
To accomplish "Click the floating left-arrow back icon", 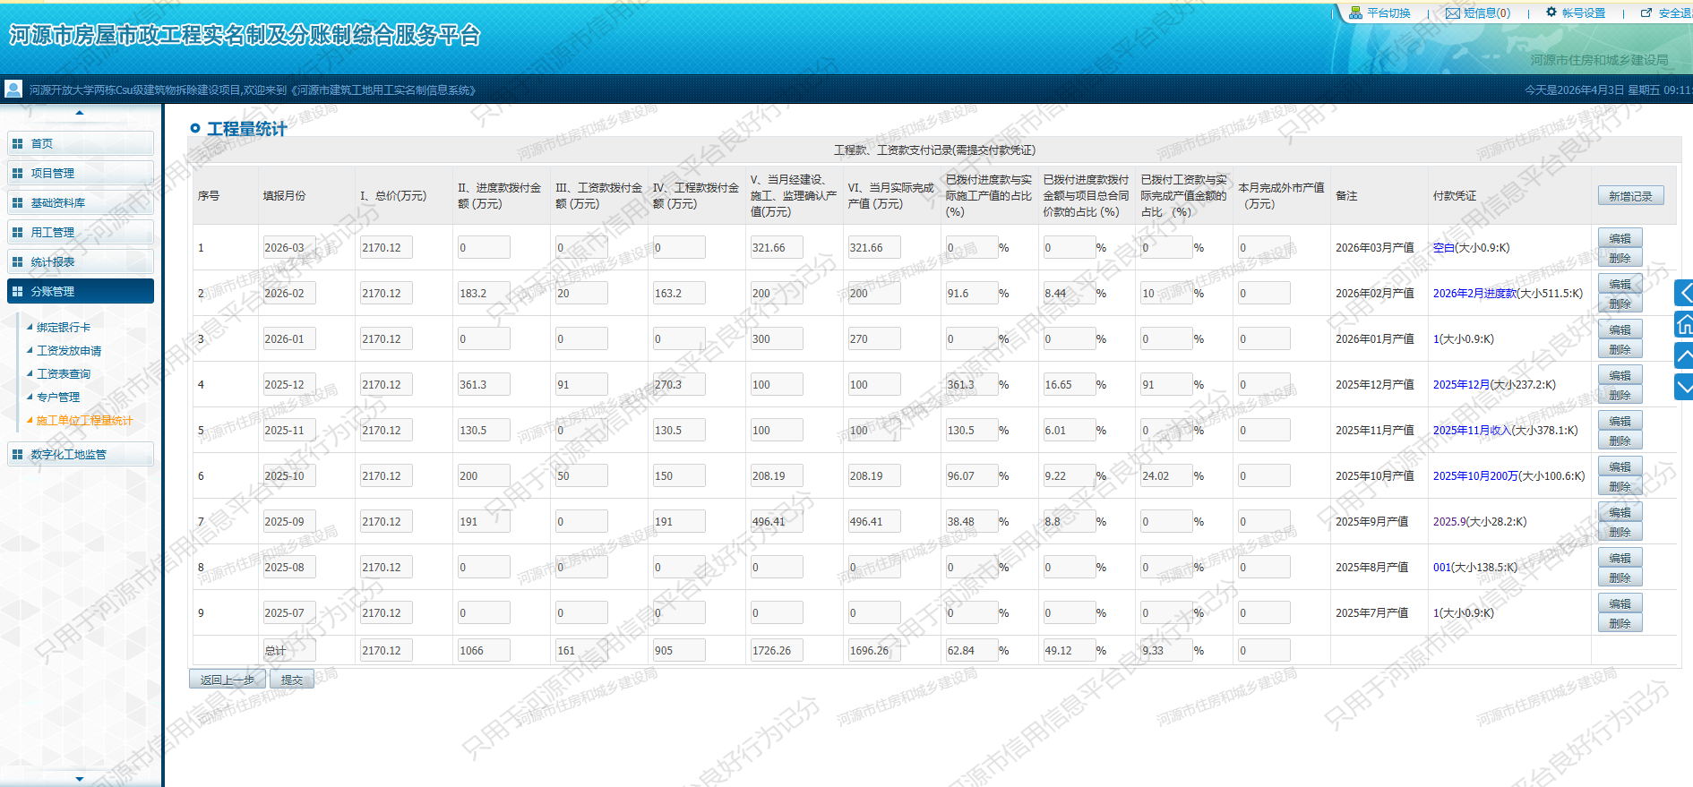I will (x=1684, y=293).
